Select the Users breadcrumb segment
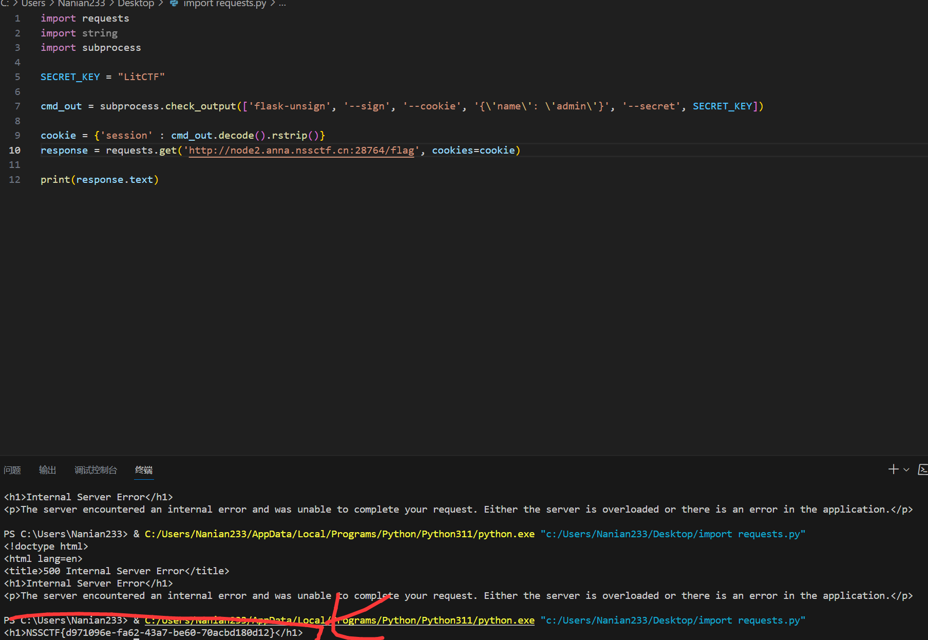Screen dimensions: 928x640 click(x=33, y=4)
